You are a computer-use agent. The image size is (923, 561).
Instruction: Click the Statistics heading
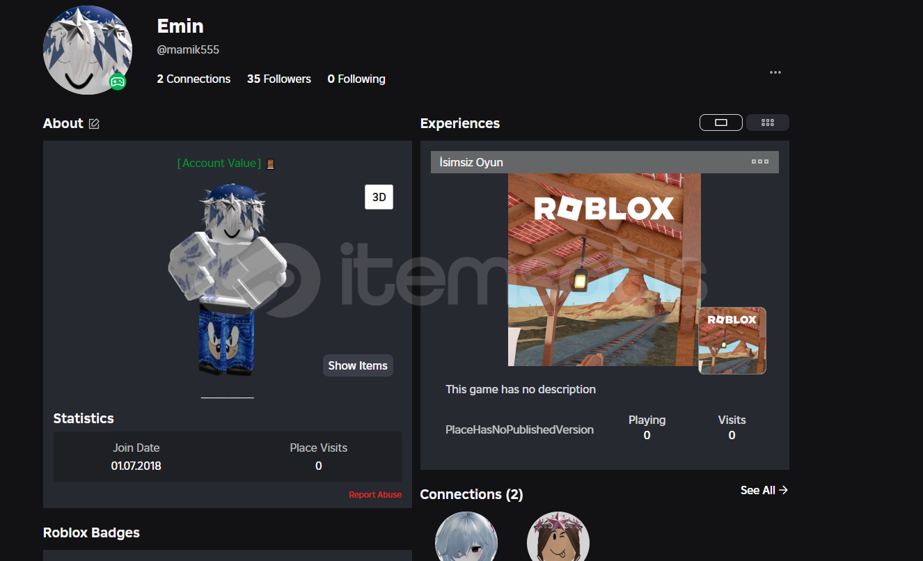pos(84,418)
